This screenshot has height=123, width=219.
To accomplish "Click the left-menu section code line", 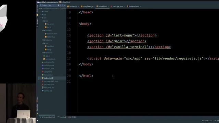I will pyautogui.click(x=122, y=36).
